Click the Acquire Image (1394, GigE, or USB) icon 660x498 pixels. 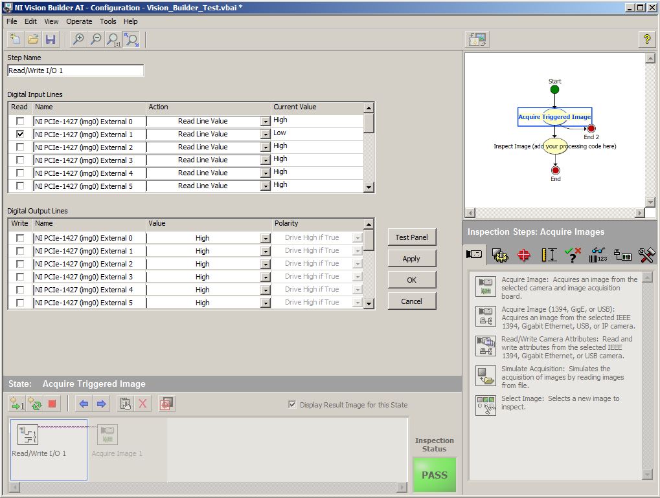[x=485, y=316]
